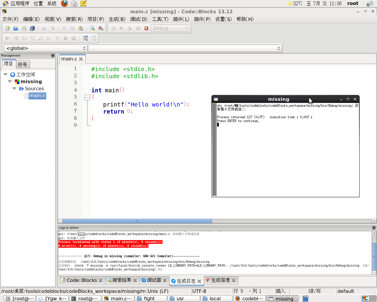377x302 pixels.
Task: Open the 生成(B) build menu
Action: coord(117,19)
